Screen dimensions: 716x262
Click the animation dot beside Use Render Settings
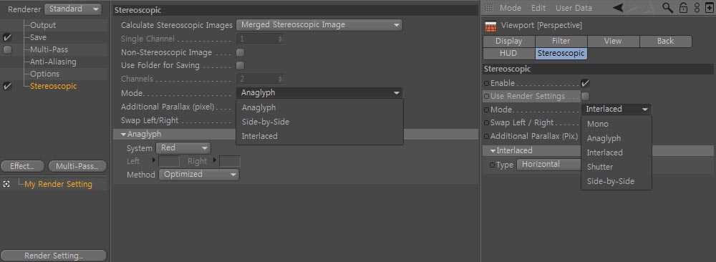click(x=486, y=97)
